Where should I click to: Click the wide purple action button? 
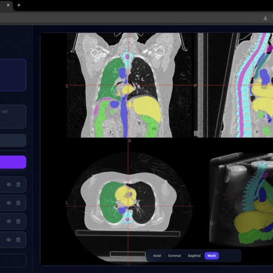(13, 162)
